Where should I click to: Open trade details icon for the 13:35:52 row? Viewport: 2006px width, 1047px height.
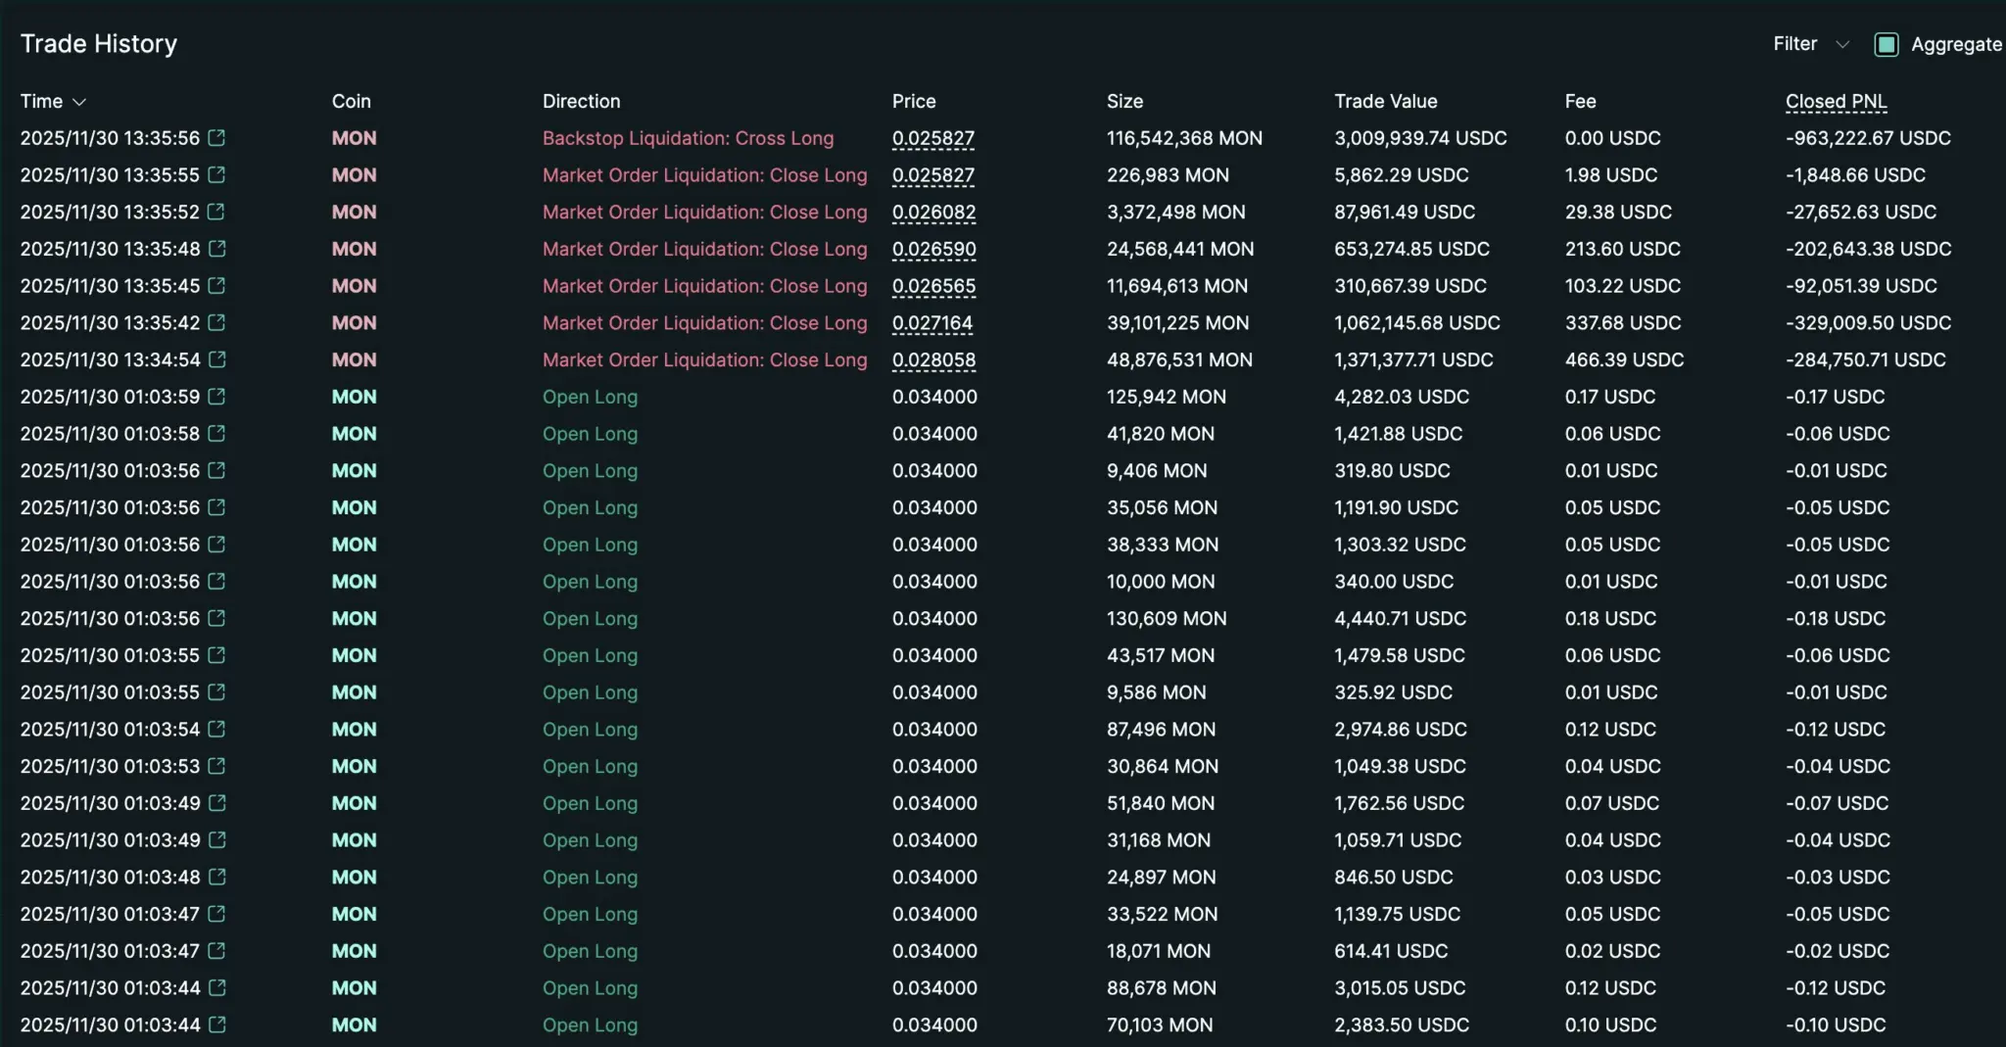217,212
